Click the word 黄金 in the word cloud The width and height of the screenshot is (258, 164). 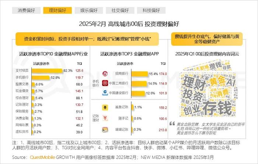(x=217, y=81)
